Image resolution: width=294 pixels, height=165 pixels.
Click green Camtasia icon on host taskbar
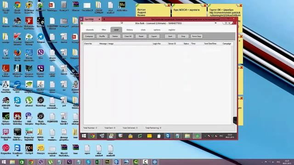click(x=136, y=162)
